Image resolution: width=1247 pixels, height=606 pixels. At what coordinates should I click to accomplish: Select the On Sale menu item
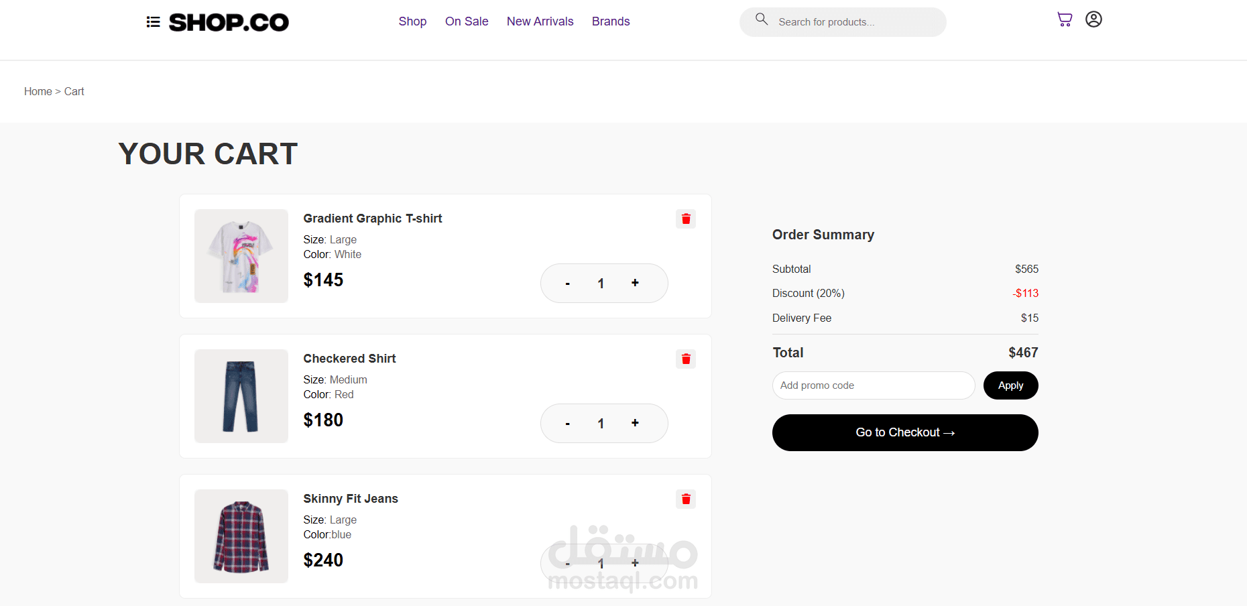[467, 21]
